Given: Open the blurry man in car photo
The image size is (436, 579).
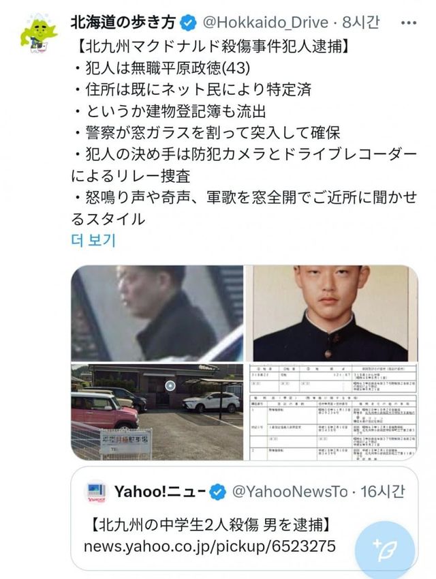Looking at the screenshot, I should [x=157, y=313].
